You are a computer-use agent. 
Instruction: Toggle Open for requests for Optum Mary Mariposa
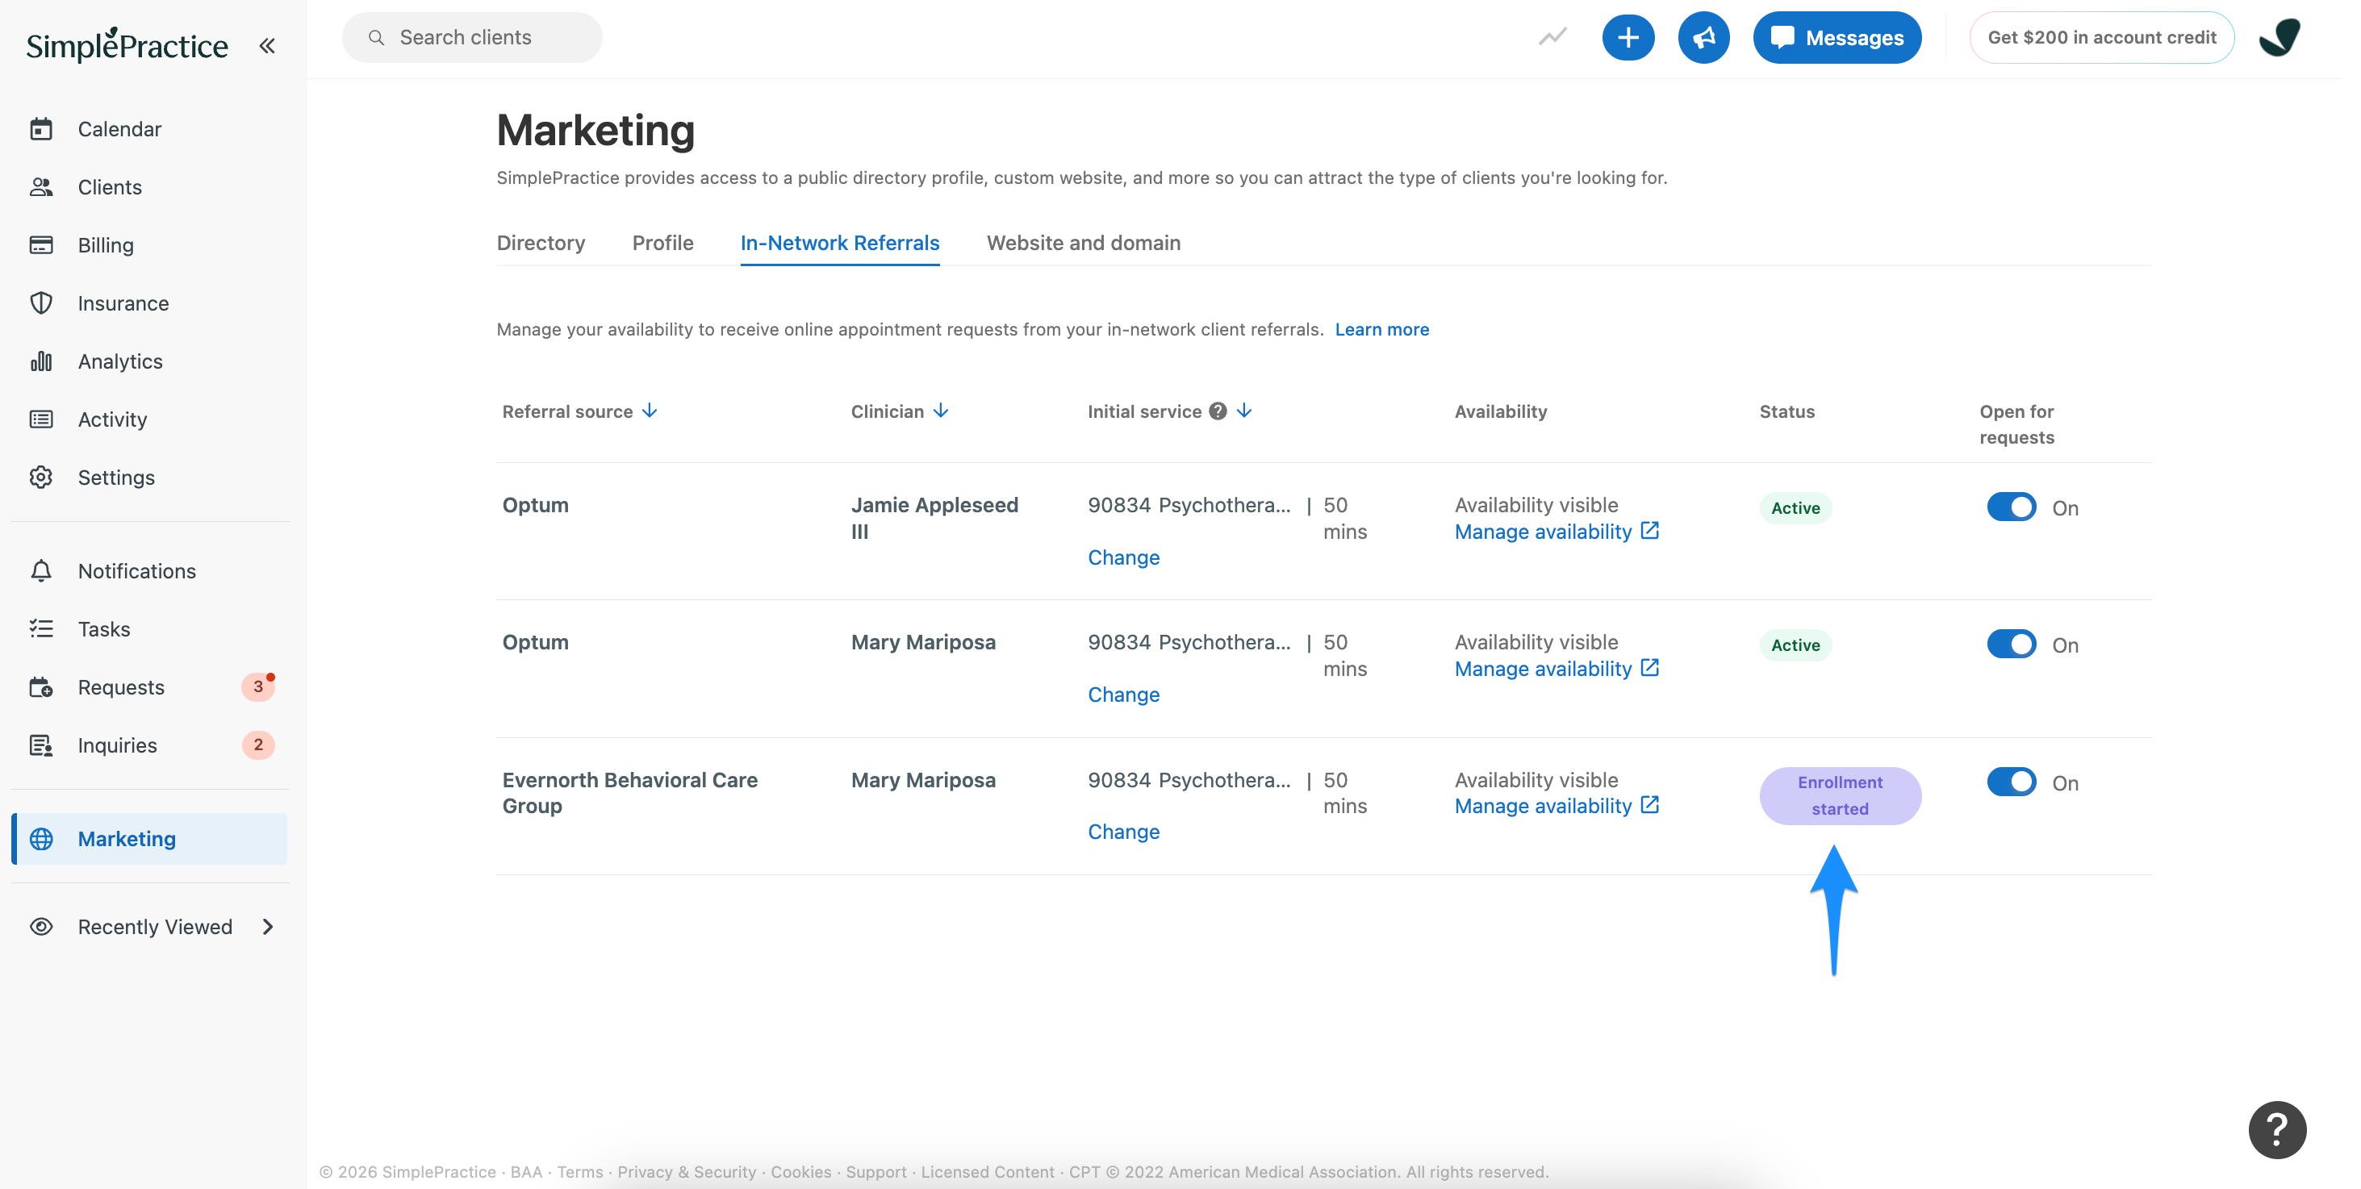click(x=2011, y=644)
